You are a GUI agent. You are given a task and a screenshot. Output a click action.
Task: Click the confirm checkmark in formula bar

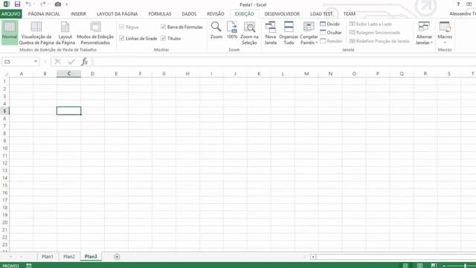(x=71, y=62)
